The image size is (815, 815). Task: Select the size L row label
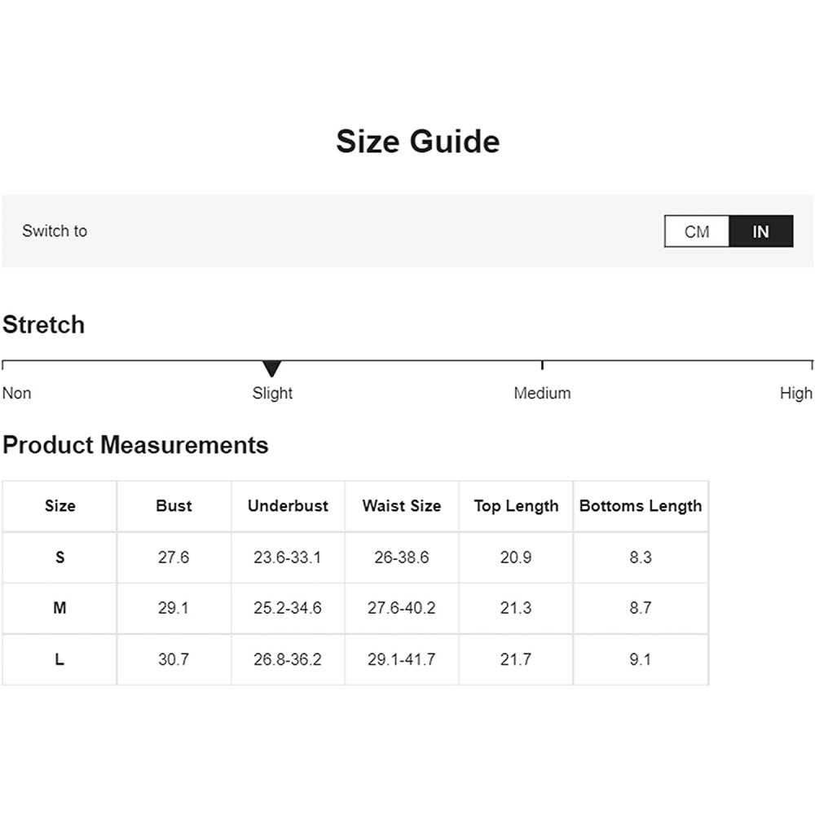[59, 659]
